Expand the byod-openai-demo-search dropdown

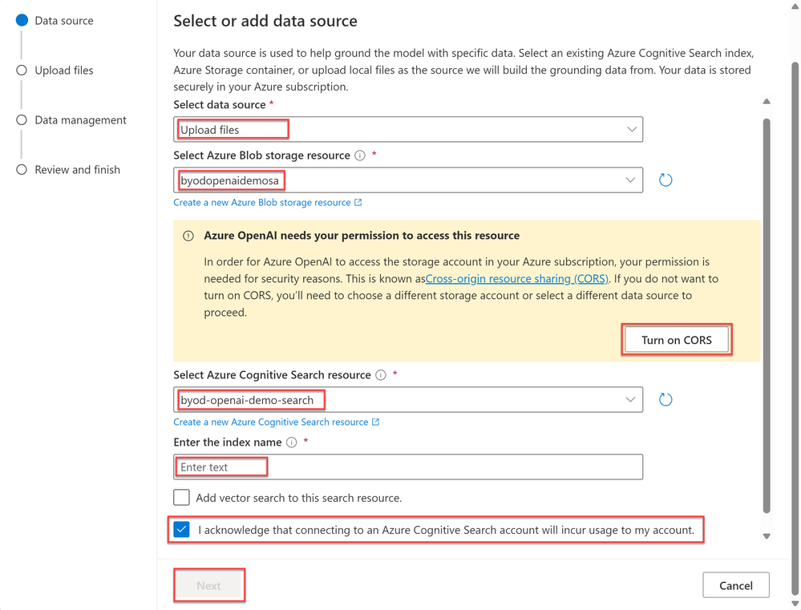(407, 399)
